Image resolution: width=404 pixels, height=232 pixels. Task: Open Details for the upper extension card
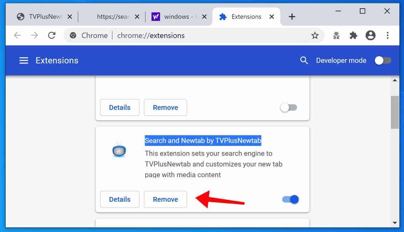click(120, 108)
